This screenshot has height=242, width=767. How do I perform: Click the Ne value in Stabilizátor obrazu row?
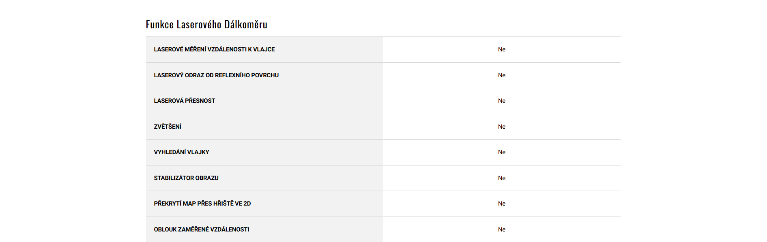tap(502, 178)
